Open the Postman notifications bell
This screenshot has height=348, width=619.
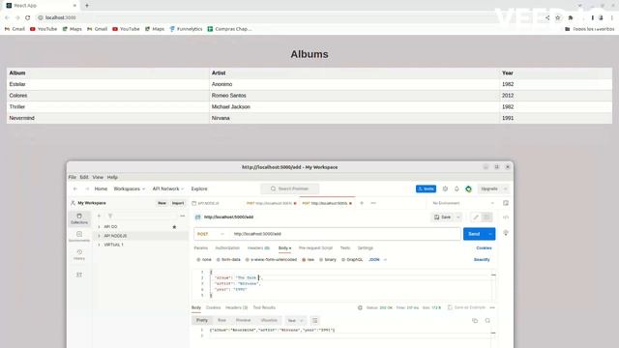(x=457, y=188)
